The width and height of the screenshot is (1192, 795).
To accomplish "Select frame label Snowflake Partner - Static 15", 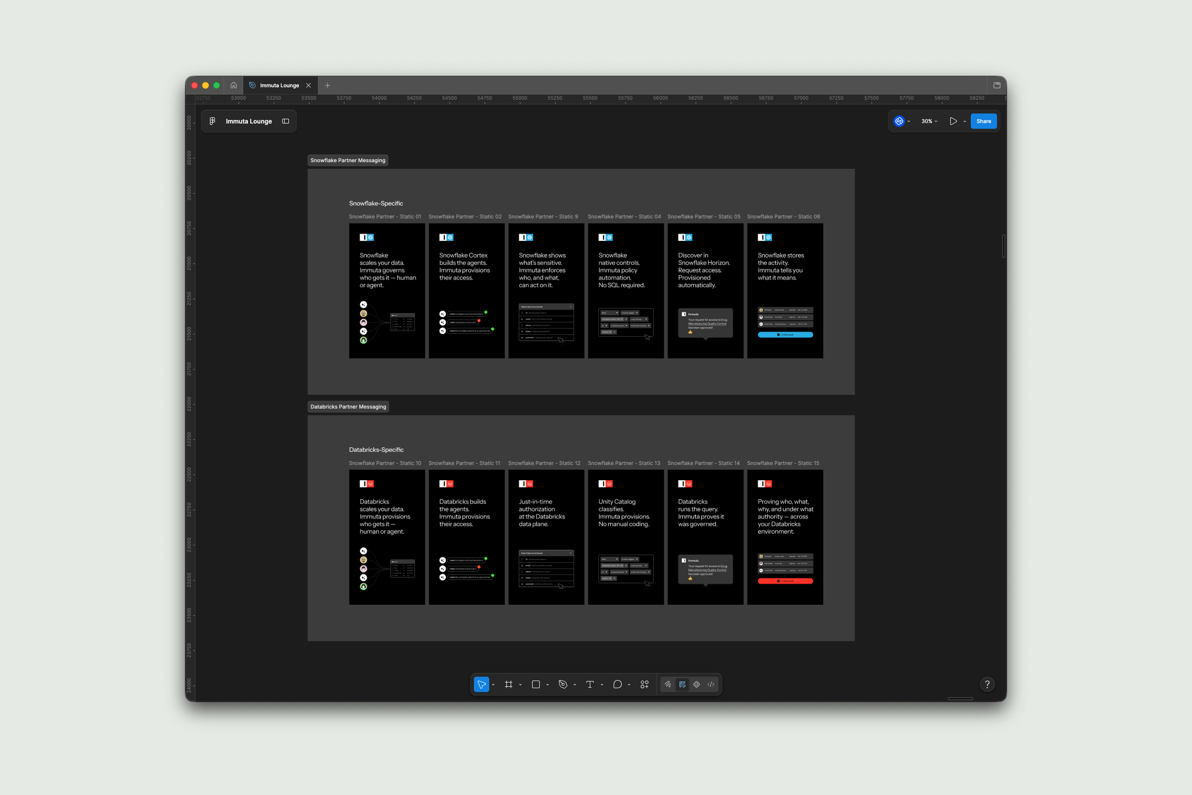I will coord(783,463).
